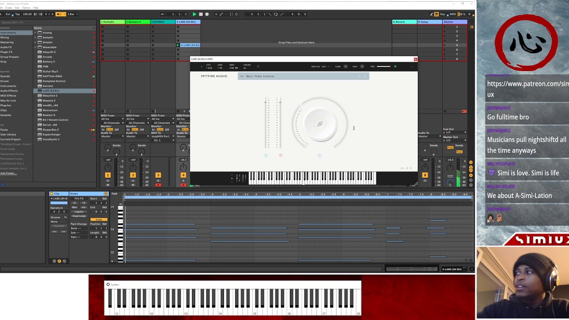Open the Options menu
The height and width of the screenshot is (320, 569).
pos(26,8)
